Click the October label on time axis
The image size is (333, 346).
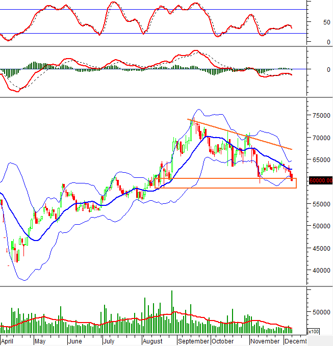click(222, 341)
